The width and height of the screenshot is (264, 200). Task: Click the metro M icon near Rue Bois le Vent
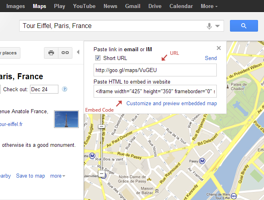coord(92,156)
